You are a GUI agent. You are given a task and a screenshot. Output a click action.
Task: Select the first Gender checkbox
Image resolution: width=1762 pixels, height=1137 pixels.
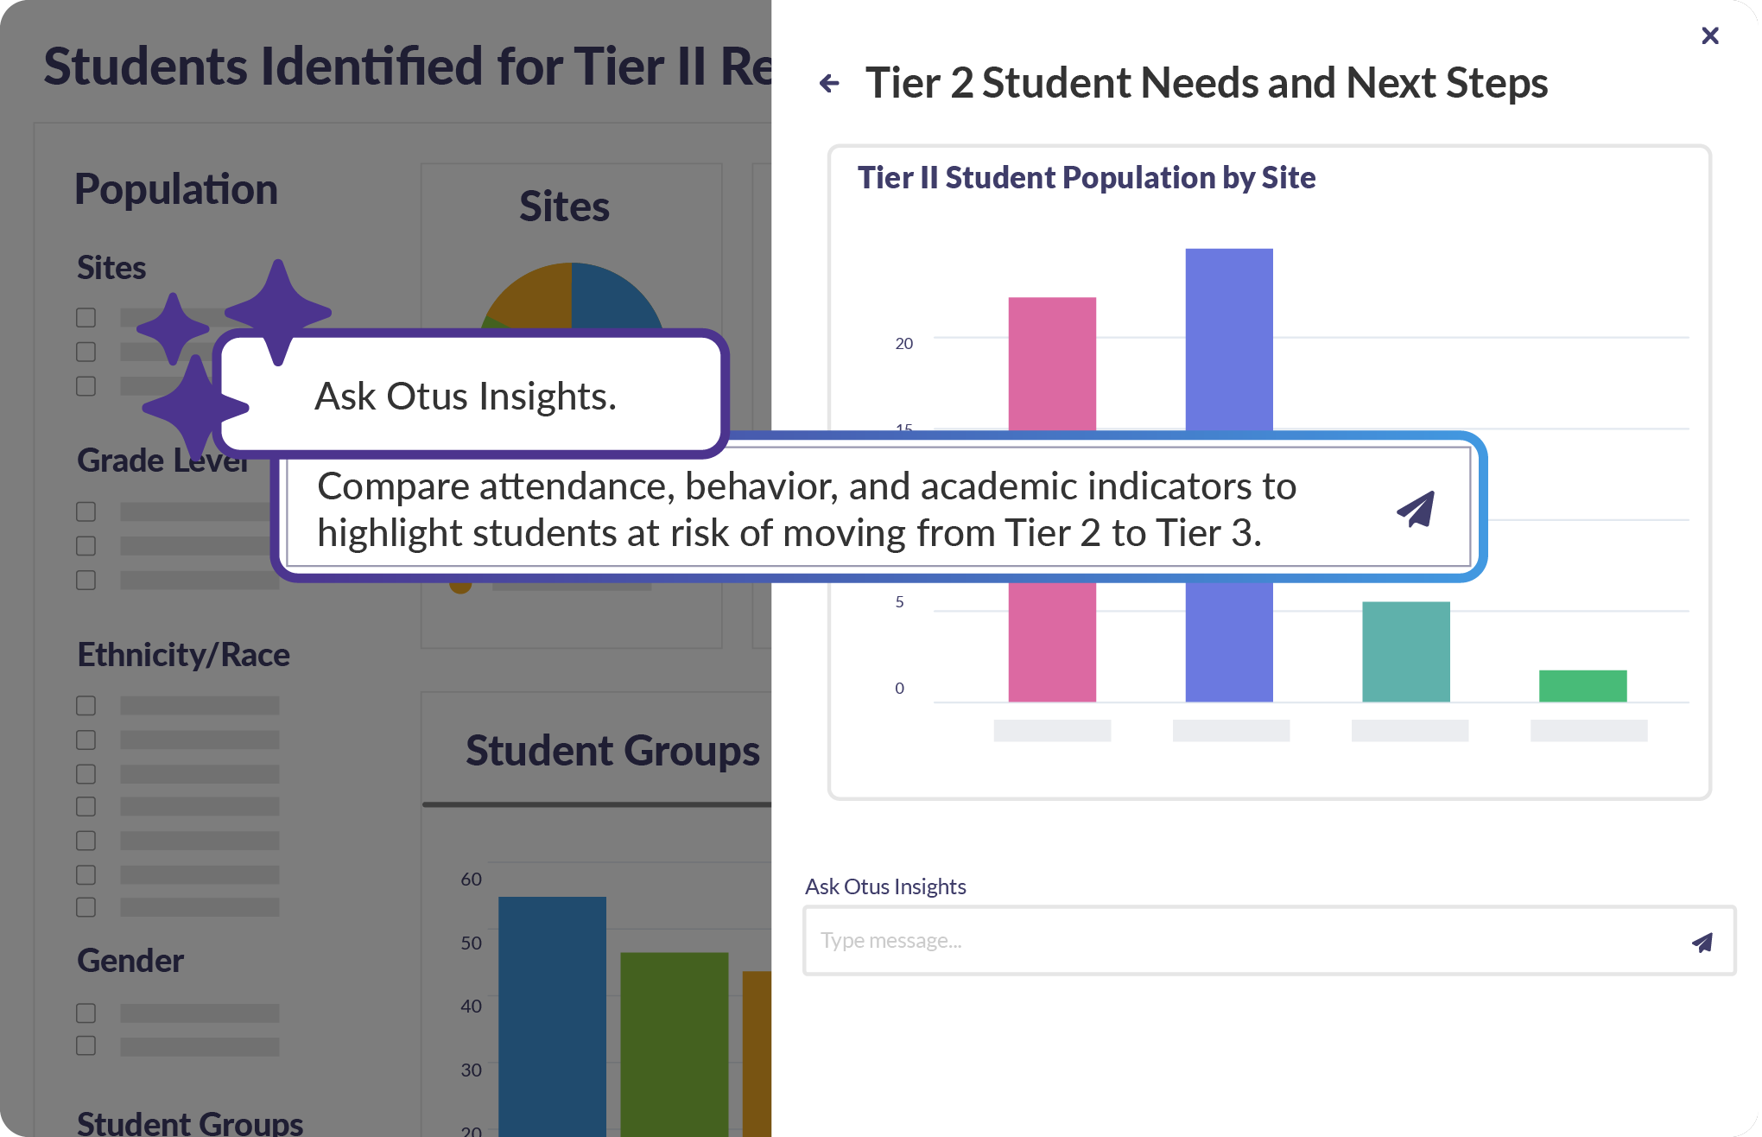pos(86,1013)
